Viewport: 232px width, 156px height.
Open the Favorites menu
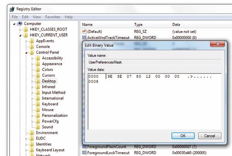(53, 17)
